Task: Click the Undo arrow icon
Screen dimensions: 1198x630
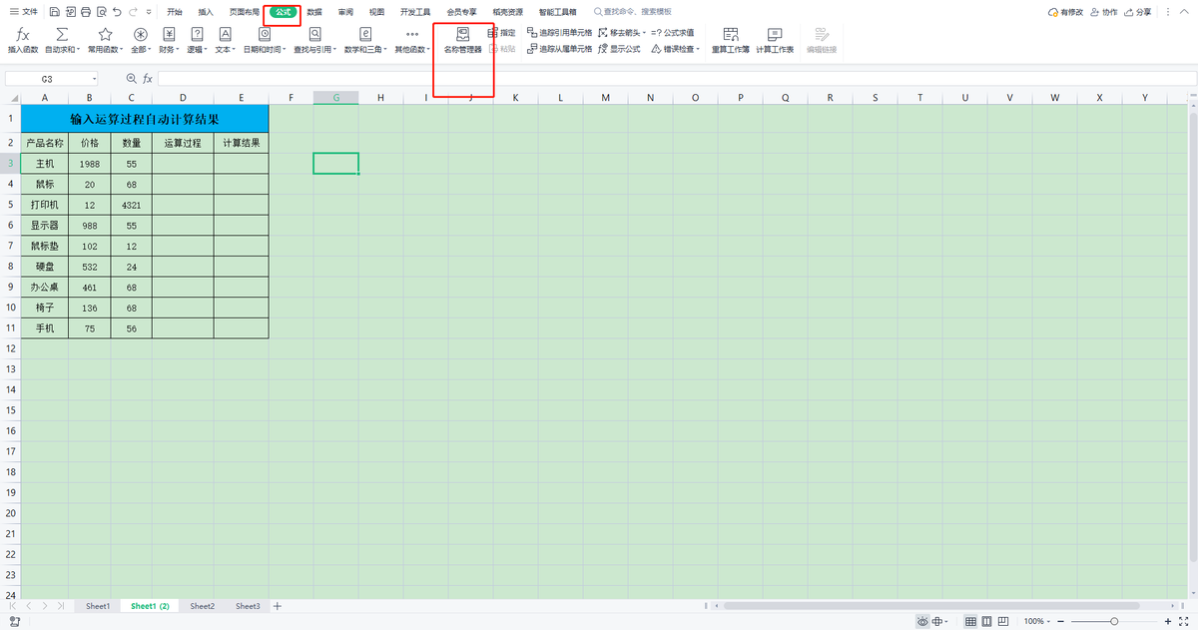Action: 118,12
